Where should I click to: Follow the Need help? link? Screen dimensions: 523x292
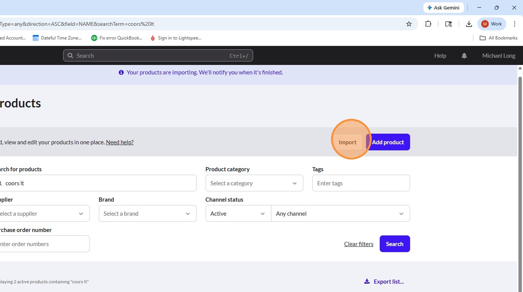120,142
